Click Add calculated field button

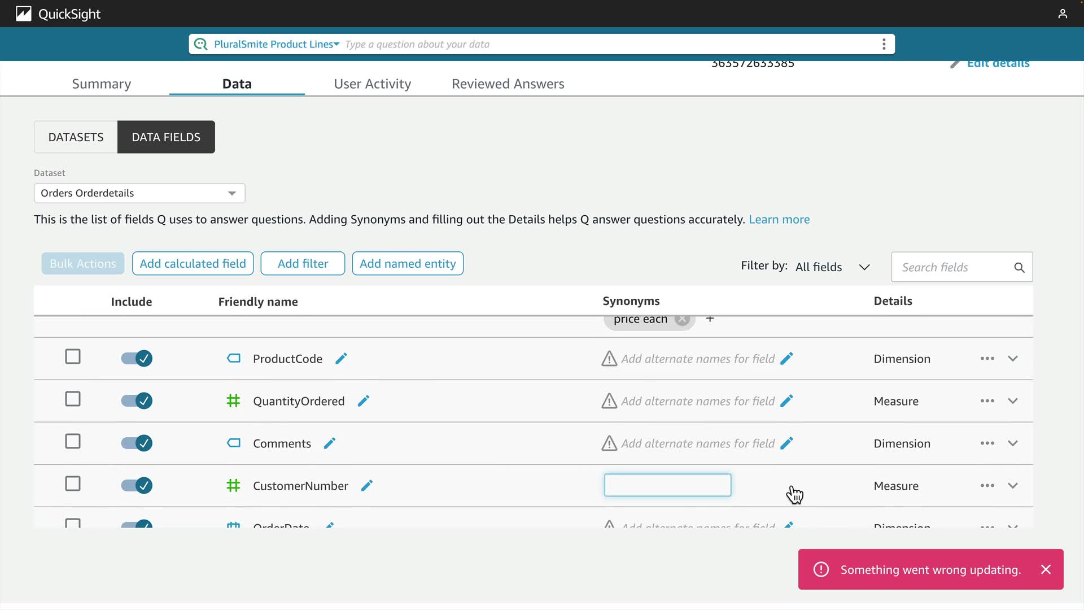point(193,264)
